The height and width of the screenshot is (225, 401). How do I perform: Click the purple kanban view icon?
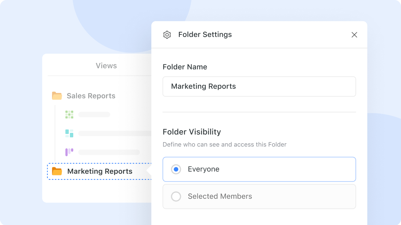(x=69, y=152)
